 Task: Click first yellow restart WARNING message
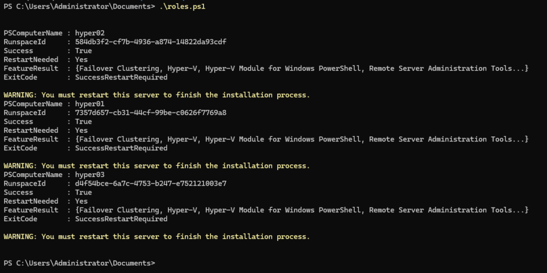click(x=157, y=95)
